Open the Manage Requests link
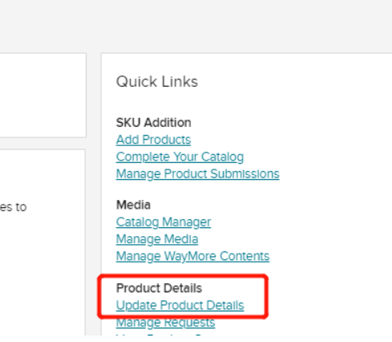 point(165,323)
